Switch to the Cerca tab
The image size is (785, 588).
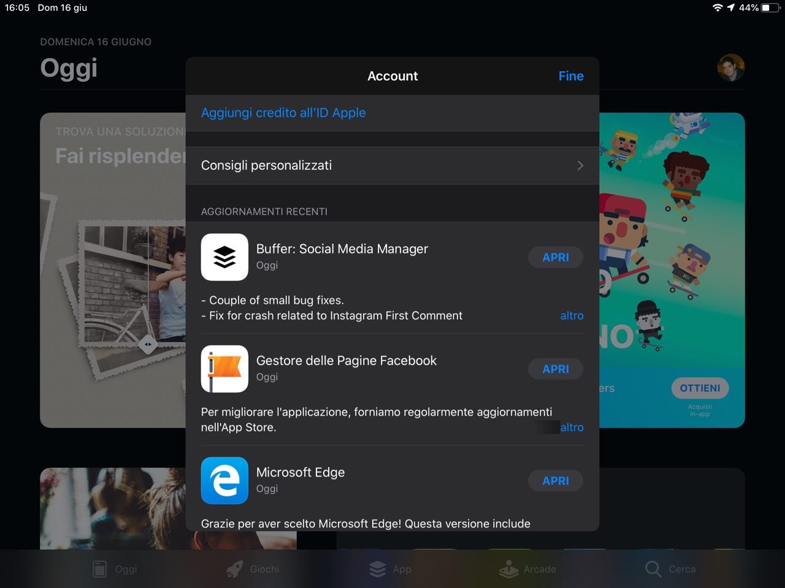coord(670,569)
